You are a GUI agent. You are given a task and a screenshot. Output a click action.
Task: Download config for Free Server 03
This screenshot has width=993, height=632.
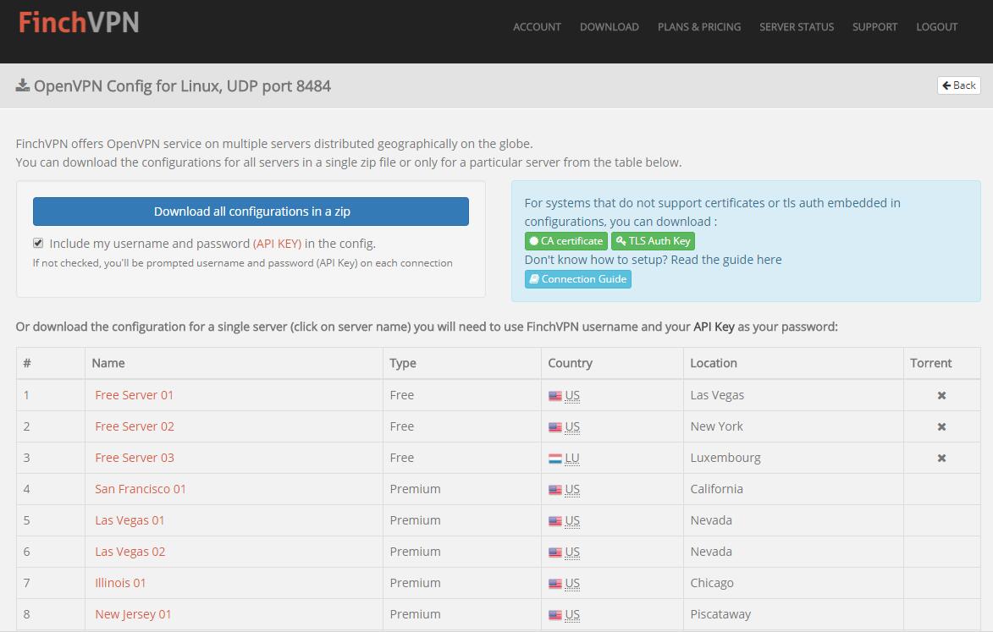pyautogui.click(x=135, y=458)
